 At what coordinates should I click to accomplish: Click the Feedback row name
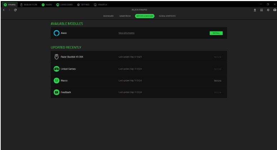click(66, 92)
